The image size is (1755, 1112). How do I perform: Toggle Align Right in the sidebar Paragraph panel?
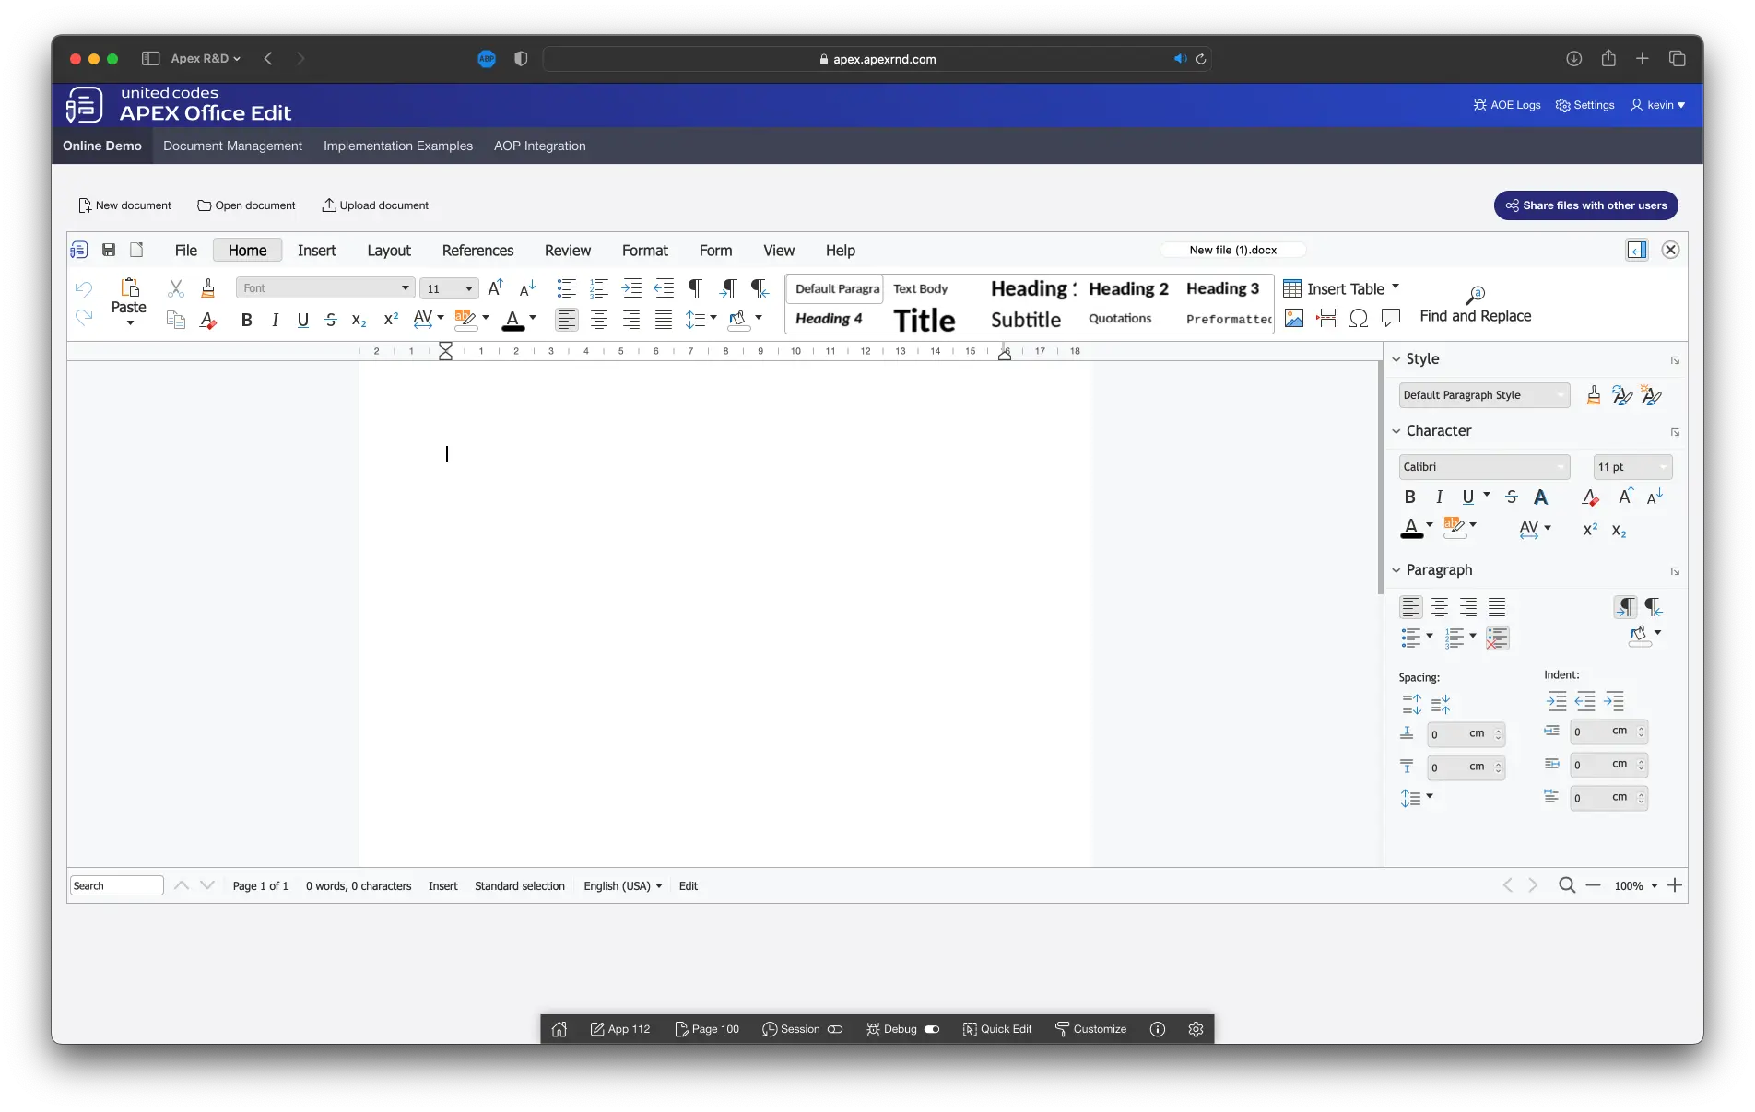pyautogui.click(x=1468, y=607)
